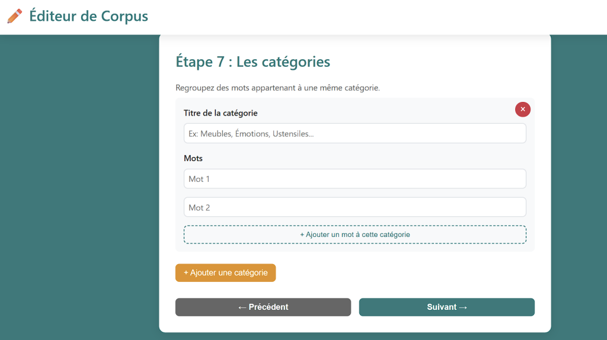Focus the category title input field
The height and width of the screenshot is (340, 607).
[354, 133]
